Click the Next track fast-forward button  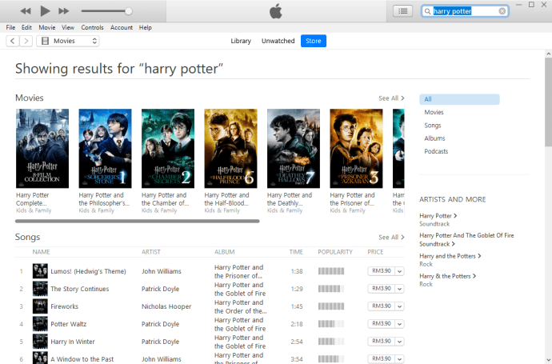[x=64, y=11]
